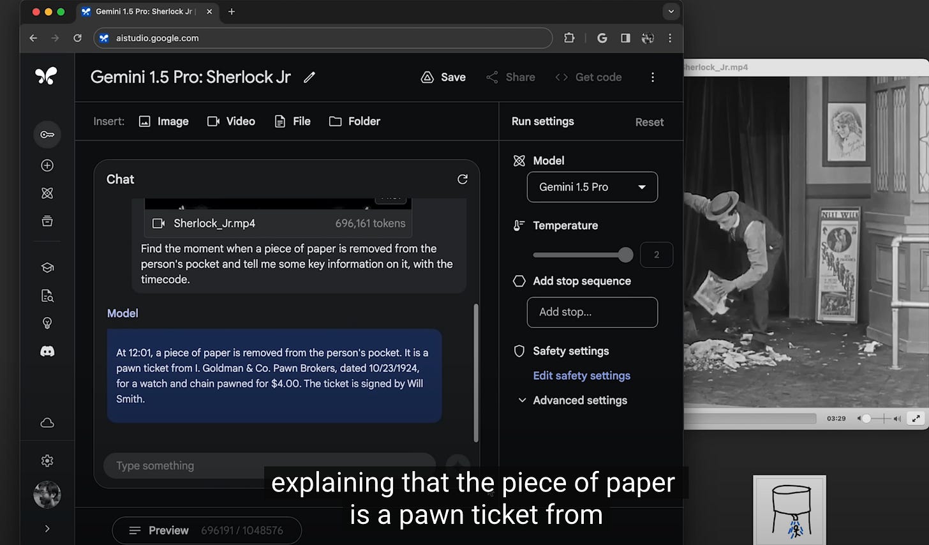Click the Add stop sequence input
This screenshot has width=929, height=545.
click(592, 312)
